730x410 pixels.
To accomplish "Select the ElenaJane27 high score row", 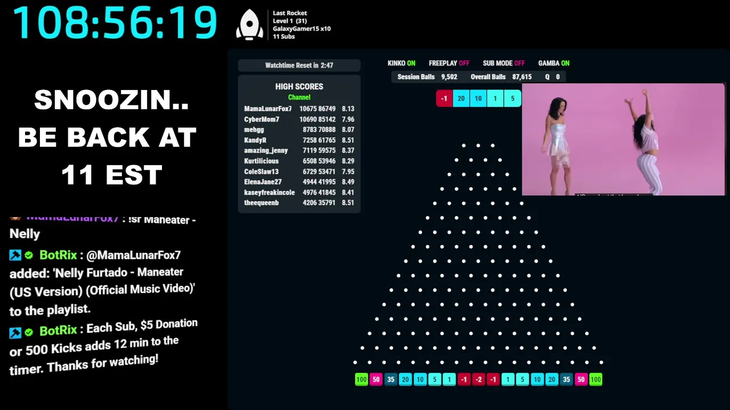I will (299, 182).
